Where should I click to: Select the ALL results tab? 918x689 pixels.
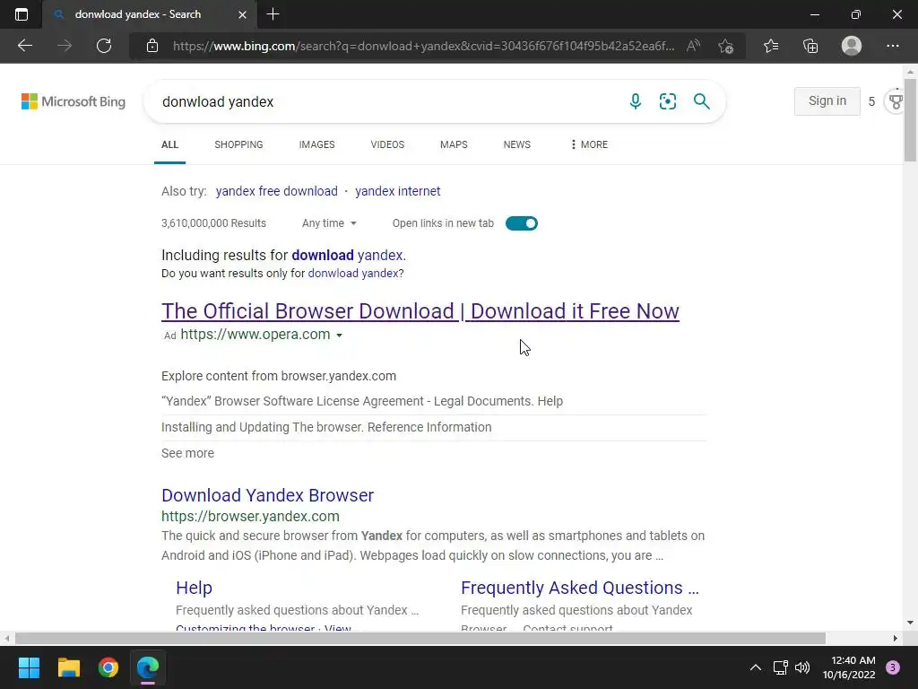pyautogui.click(x=169, y=144)
